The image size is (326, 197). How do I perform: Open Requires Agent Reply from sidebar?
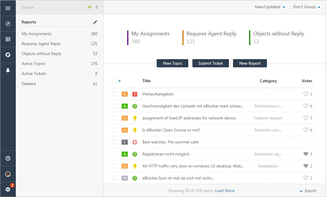pos(41,44)
